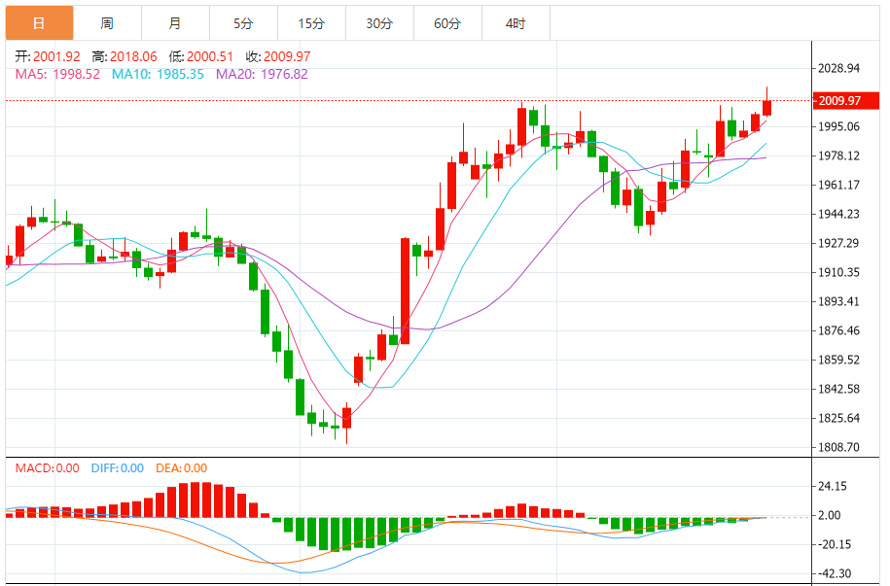Click the 2.00 MACD axis label
Image resolution: width=890 pixels, height=586 pixels.
pyautogui.click(x=830, y=515)
